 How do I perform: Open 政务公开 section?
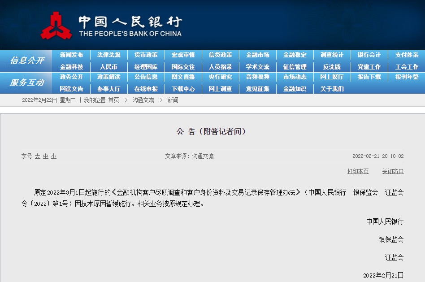click(x=71, y=77)
